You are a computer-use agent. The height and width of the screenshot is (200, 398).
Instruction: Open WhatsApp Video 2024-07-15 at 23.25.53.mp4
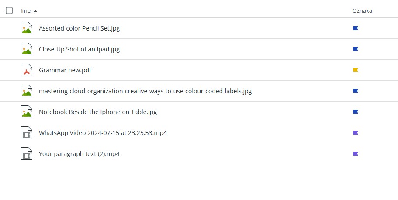coord(103,133)
